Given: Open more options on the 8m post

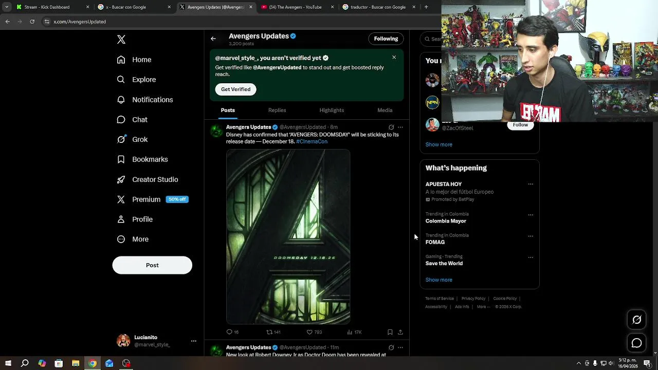Looking at the screenshot, I should 400,127.
